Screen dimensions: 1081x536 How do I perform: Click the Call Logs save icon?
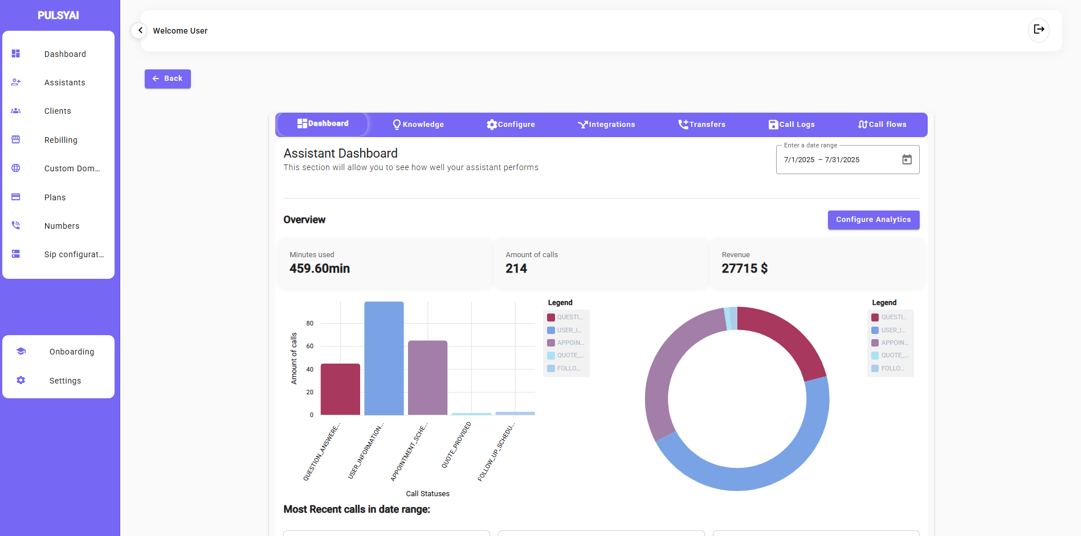coord(773,125)
